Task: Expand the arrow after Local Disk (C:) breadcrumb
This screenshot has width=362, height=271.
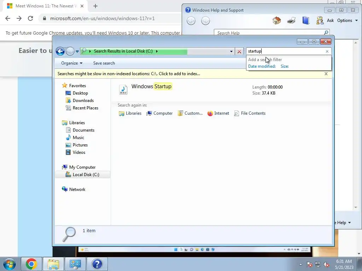Action: point(157,51)
